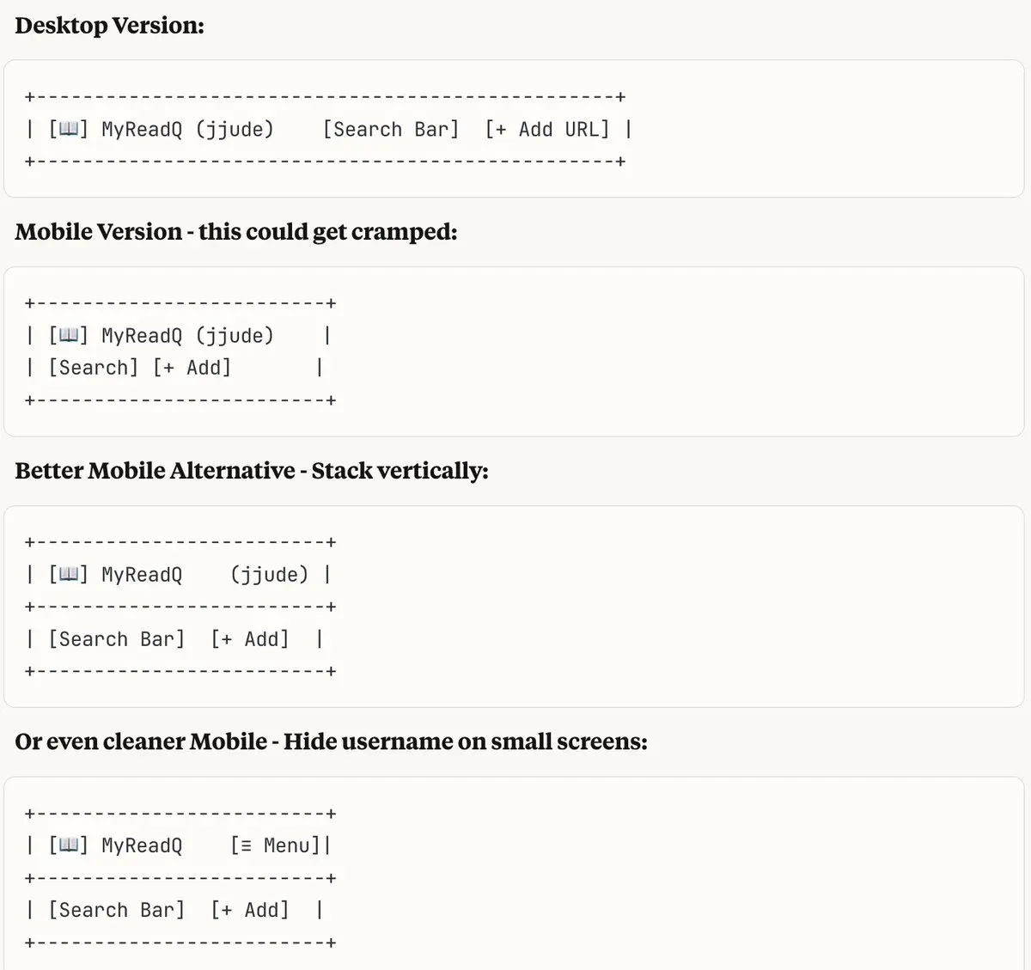Click [Search Bar] in the Stack vertically mockup
The height and width of the screenshot is (970, 1031).
click(116, 639)
